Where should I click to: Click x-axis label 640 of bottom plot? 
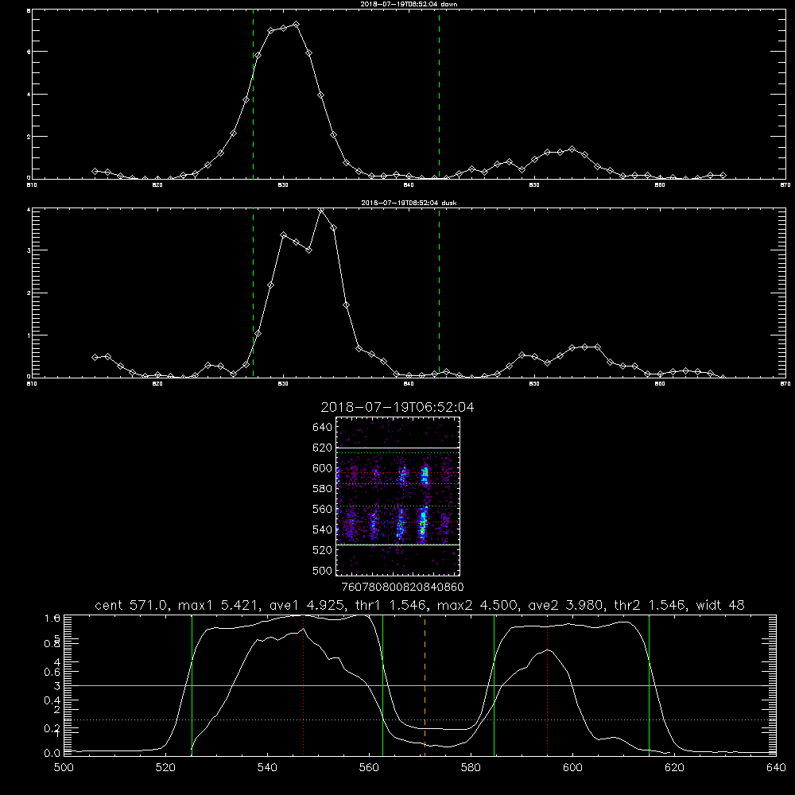776,768
